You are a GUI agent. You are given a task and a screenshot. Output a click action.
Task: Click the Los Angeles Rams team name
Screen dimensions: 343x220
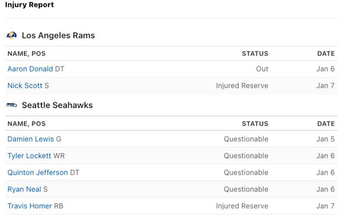pyautogui.click(x=58, y=35)
